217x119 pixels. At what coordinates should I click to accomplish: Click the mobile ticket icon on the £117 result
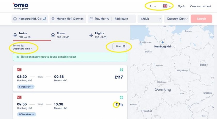[x=121, y=70]
